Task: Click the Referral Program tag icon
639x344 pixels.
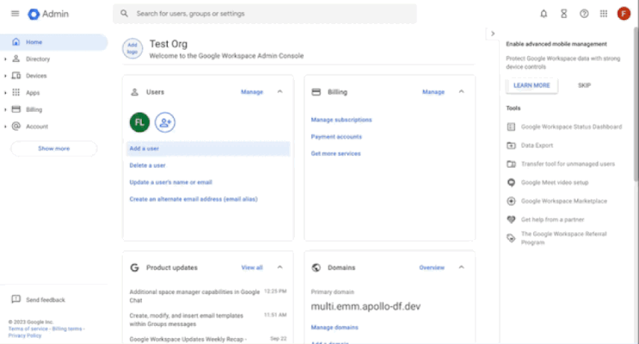Action: point(511,238)
